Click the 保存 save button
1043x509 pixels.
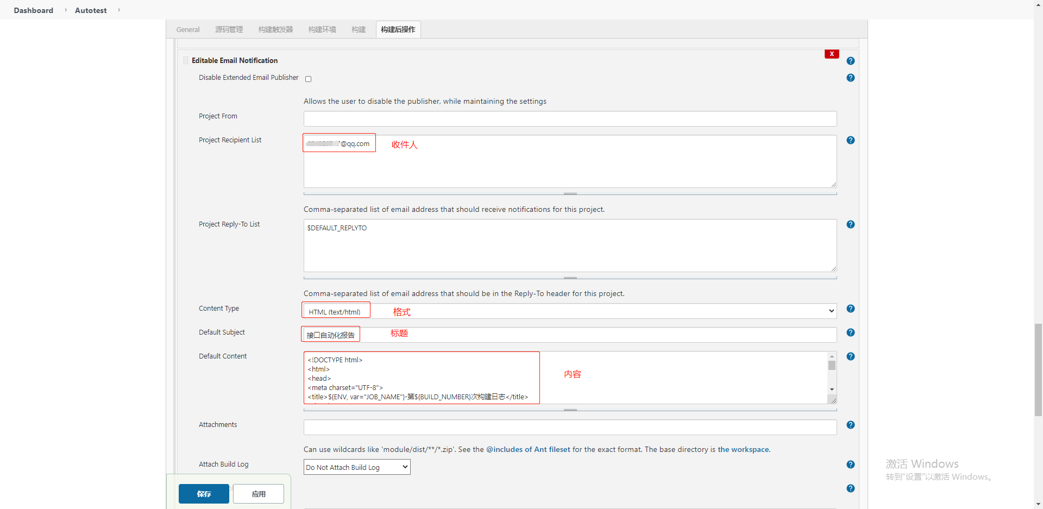[x=204, y=494]
